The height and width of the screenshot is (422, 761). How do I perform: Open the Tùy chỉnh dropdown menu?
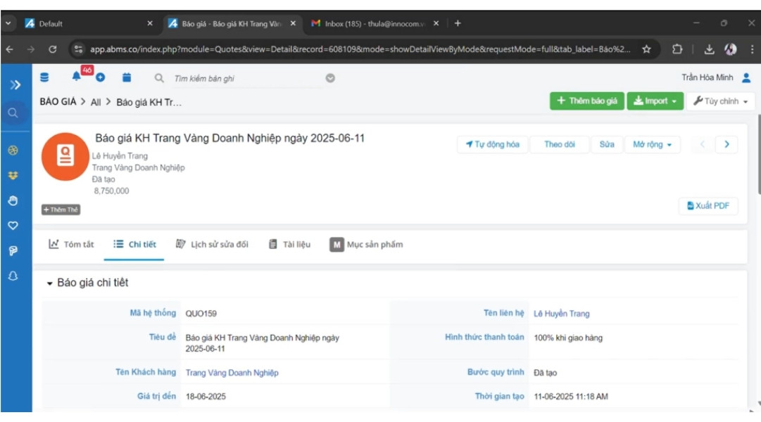coord(720,101)
